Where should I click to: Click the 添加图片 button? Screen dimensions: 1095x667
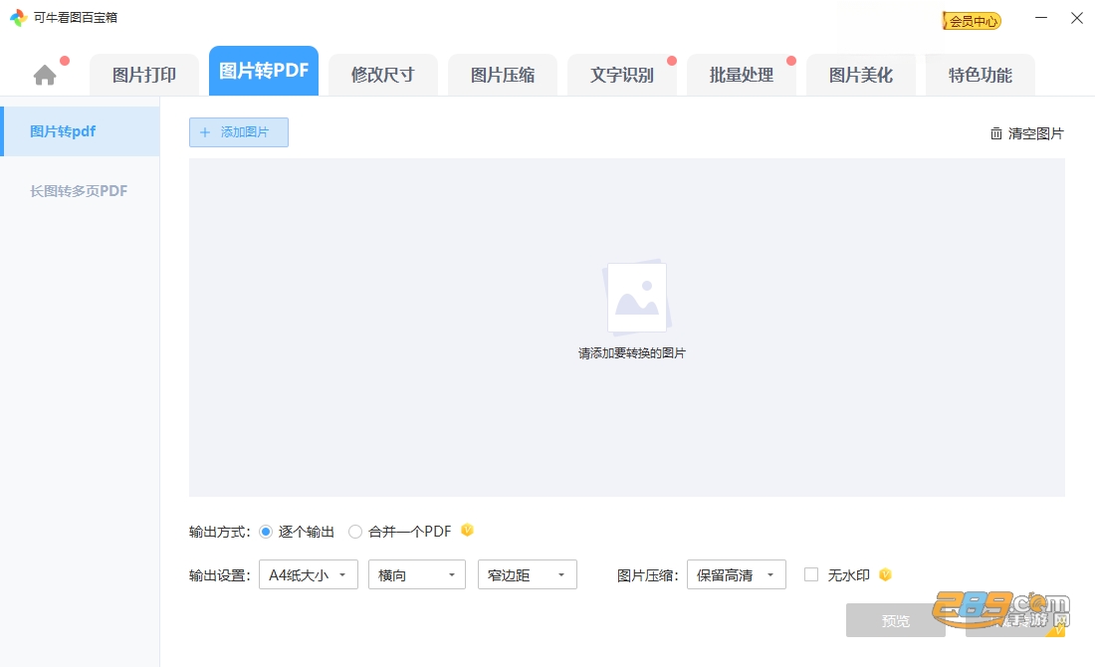239,132
